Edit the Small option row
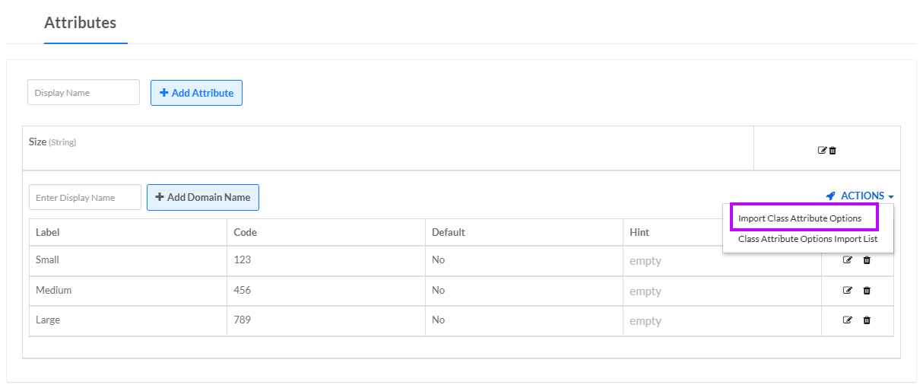Screen dimensions: 923x385 (848, 260)
